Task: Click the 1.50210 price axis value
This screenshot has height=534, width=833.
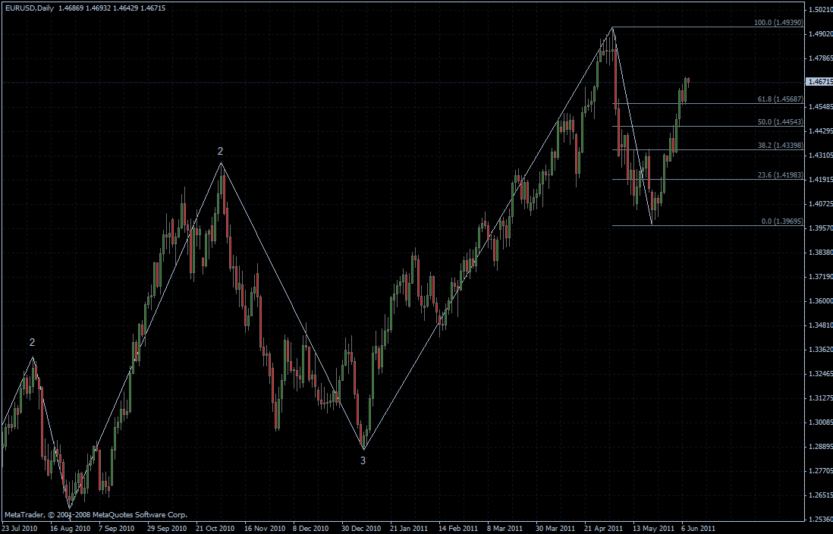Action: pos(820,10)
